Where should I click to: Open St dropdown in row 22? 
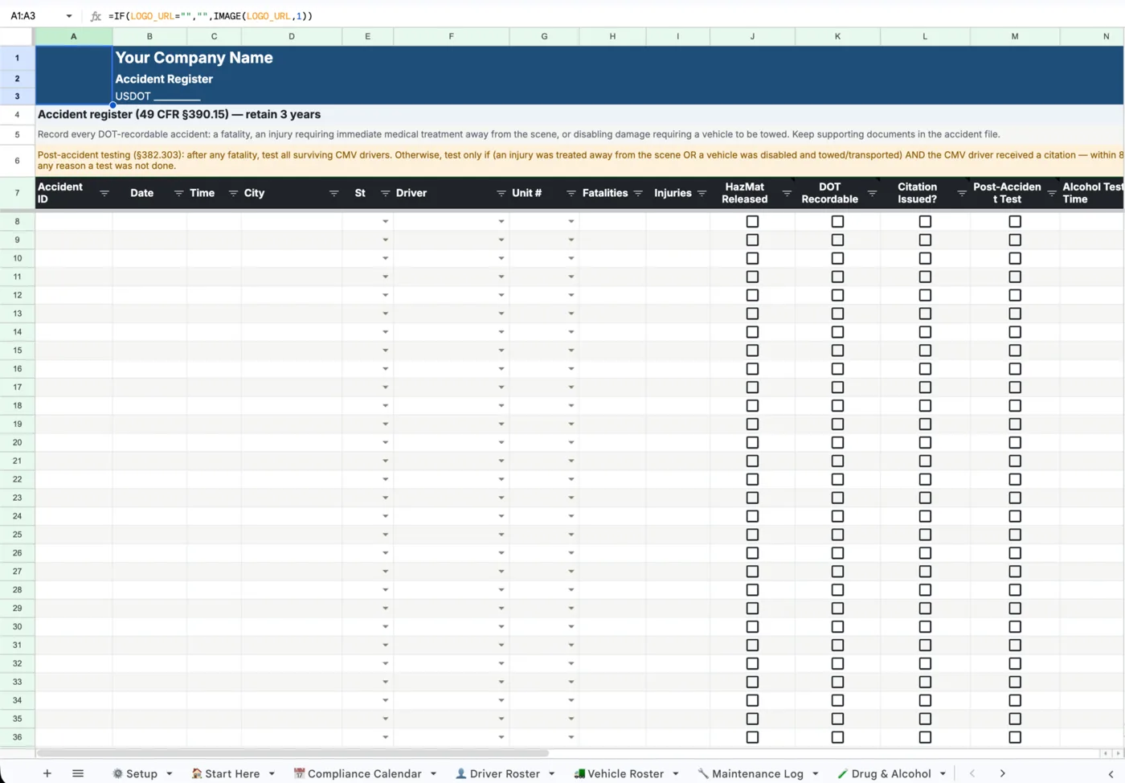[385, 479]
